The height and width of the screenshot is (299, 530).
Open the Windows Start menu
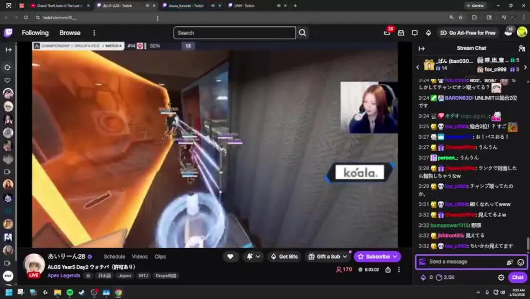click(8, 292)
